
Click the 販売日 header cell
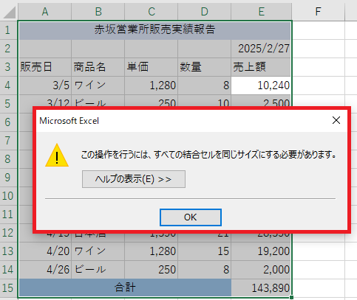pos(45,67)
